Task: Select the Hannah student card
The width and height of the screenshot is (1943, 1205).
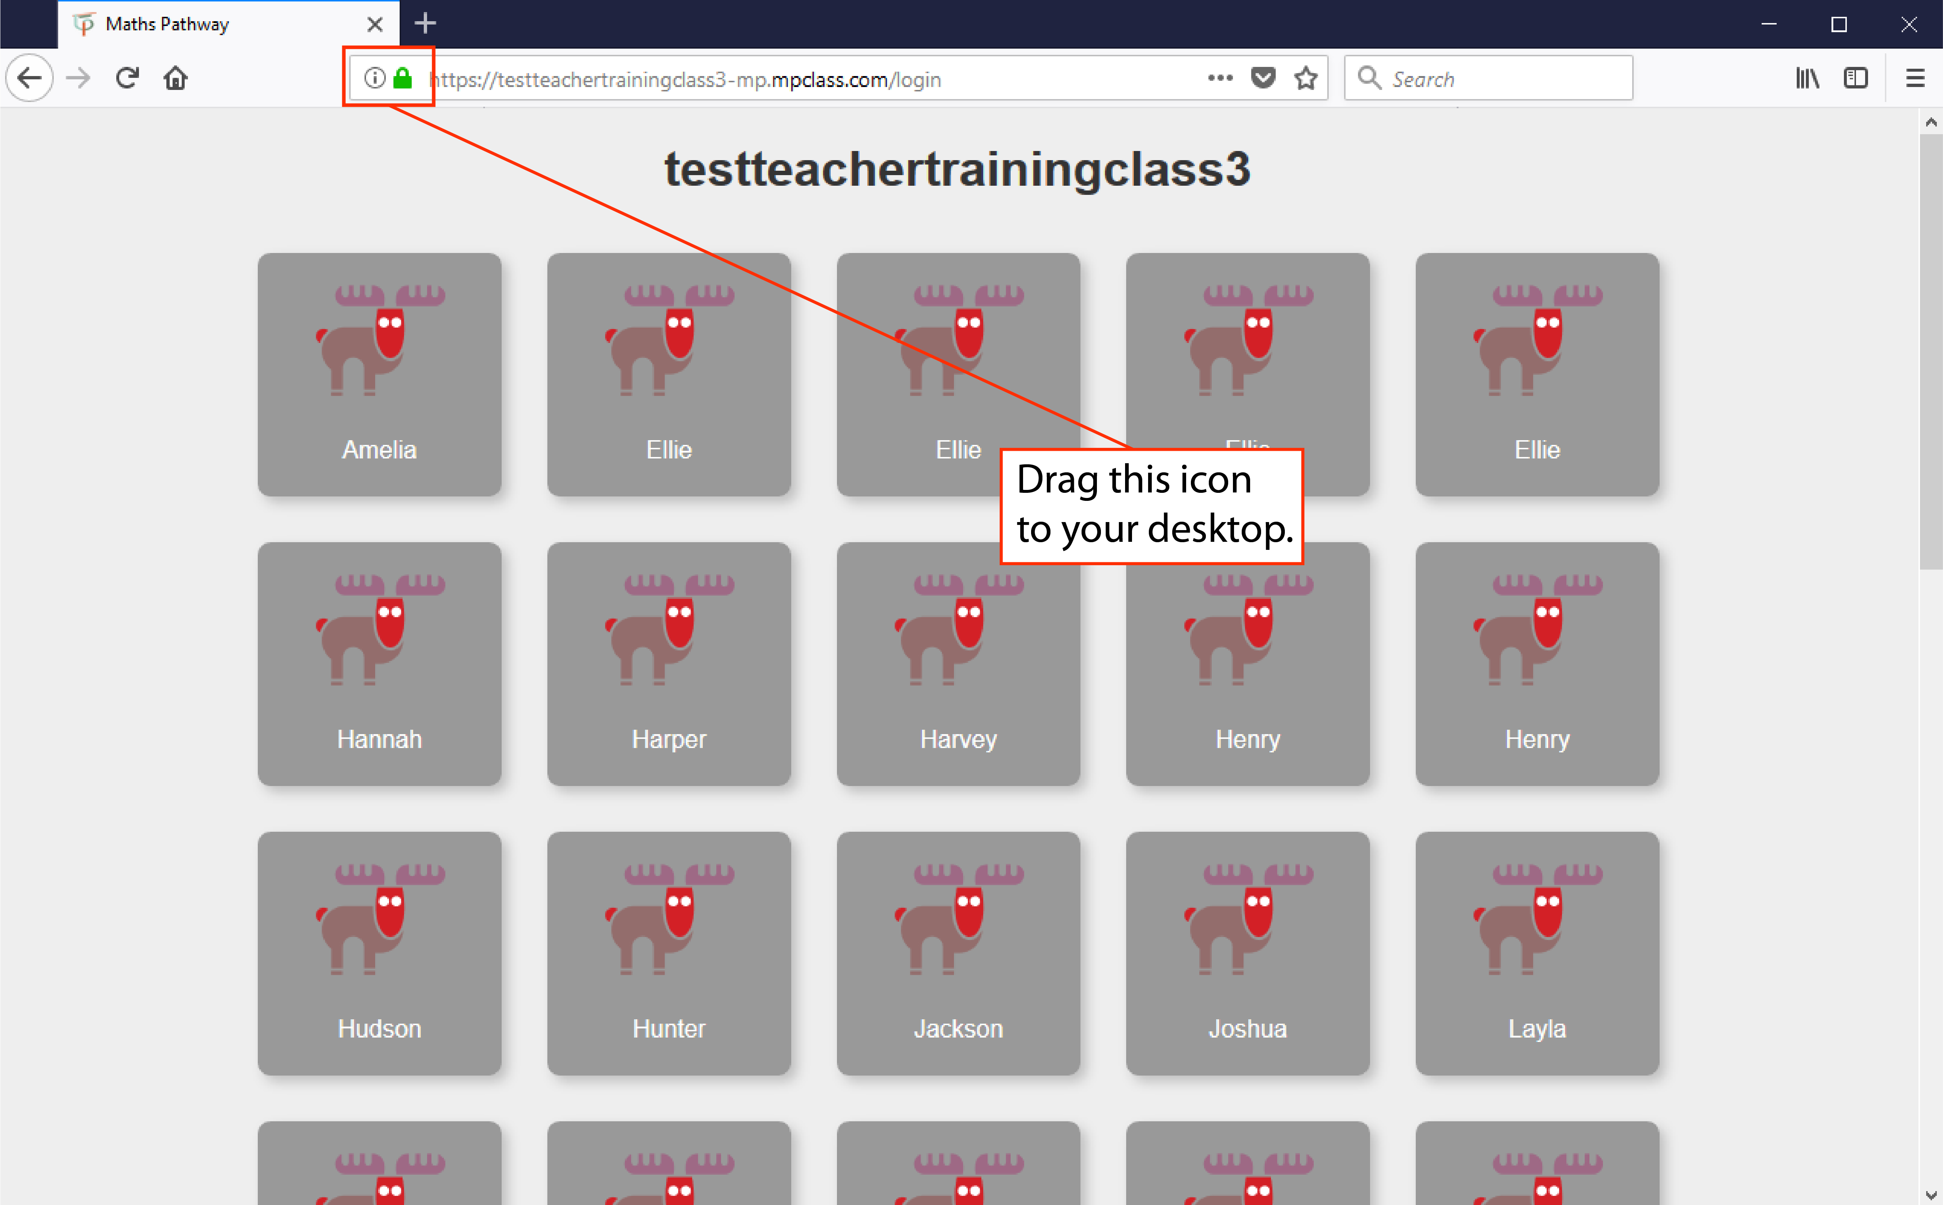Action: [380, 664]
